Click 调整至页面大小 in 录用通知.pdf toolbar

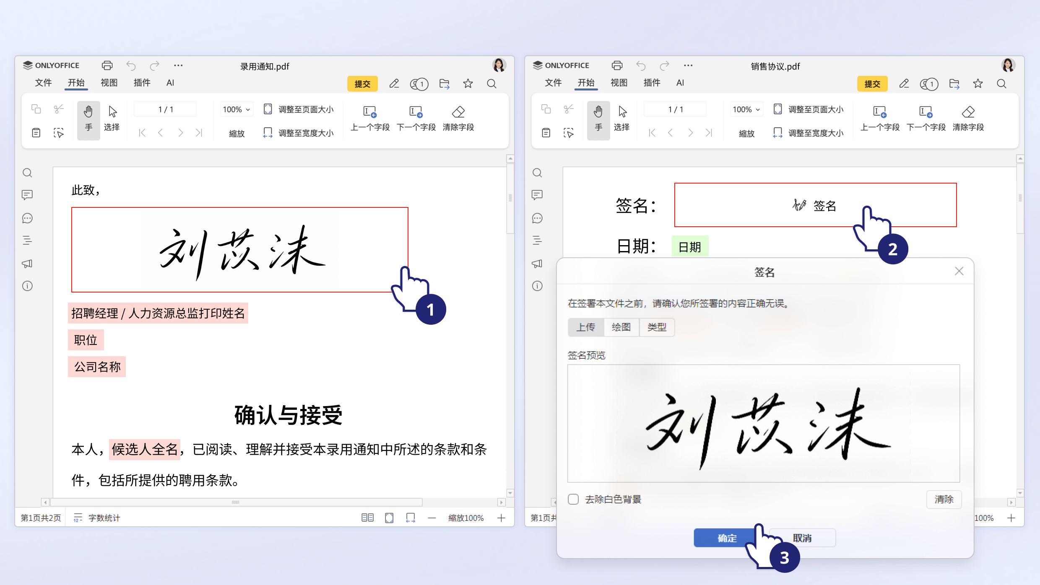tap(299, 109)
